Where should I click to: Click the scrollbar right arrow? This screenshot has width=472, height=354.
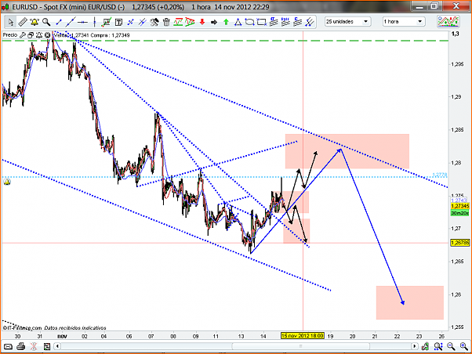point(415,346)
